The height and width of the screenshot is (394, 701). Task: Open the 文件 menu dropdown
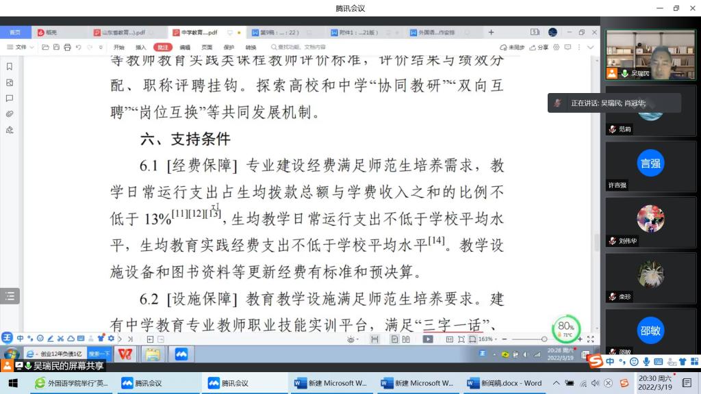[22, 47]
